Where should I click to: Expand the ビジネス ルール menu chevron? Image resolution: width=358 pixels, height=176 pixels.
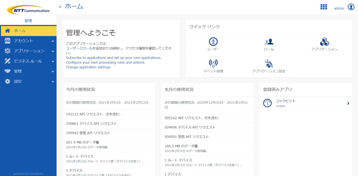coord(53,62)
